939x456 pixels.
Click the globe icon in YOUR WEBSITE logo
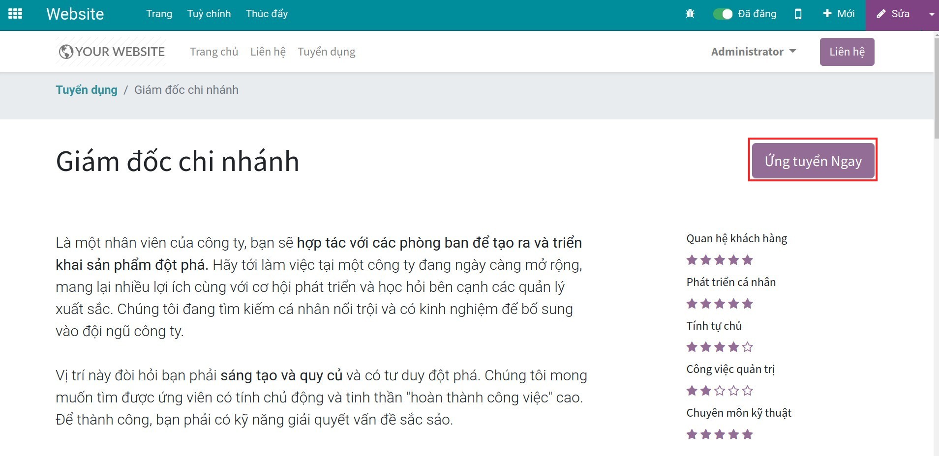pos(65,51)
